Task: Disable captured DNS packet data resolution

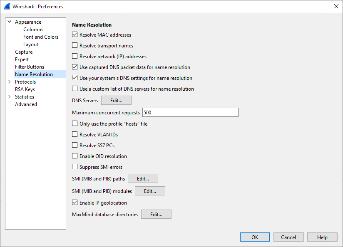Action: [x=75, y=67]
